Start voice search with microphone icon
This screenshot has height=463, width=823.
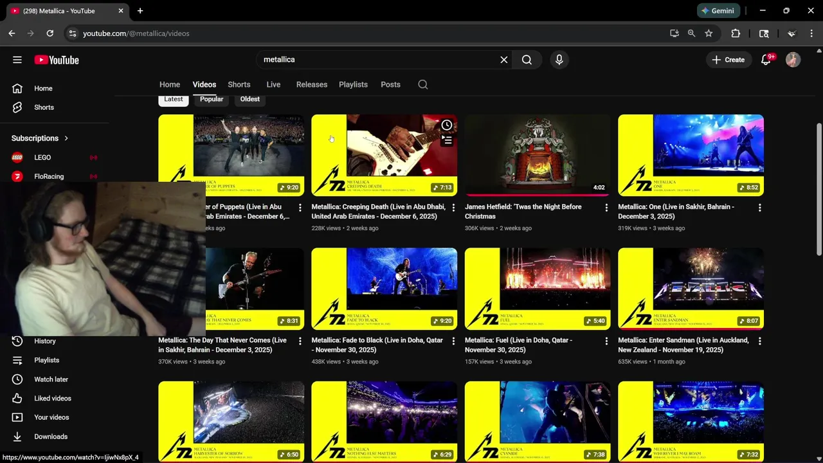tap(559, 60)
